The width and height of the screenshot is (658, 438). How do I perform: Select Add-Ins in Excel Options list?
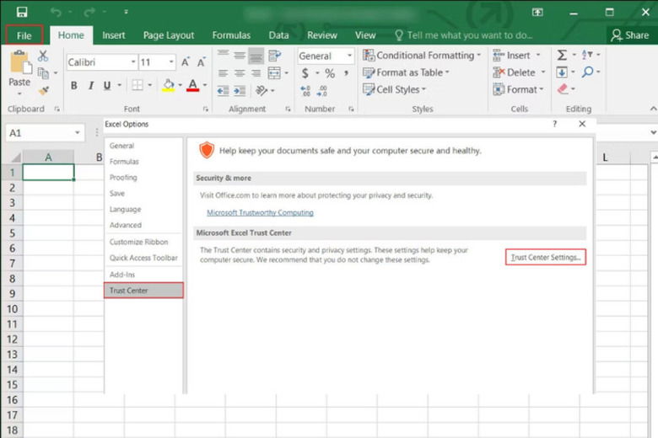(122, 275)
